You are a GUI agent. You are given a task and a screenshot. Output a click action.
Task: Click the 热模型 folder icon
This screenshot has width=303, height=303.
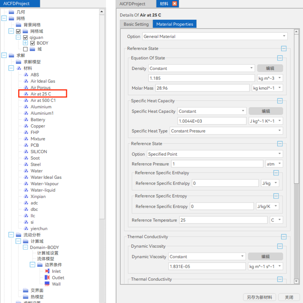[26, 297]
